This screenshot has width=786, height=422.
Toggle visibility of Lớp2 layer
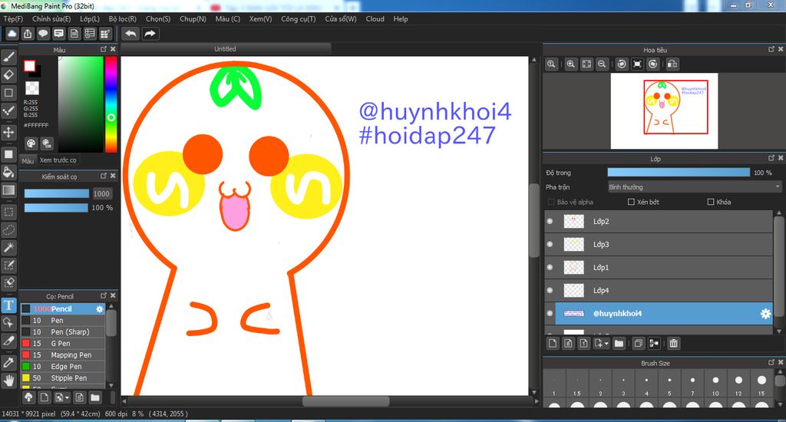[x=550, y=221]
